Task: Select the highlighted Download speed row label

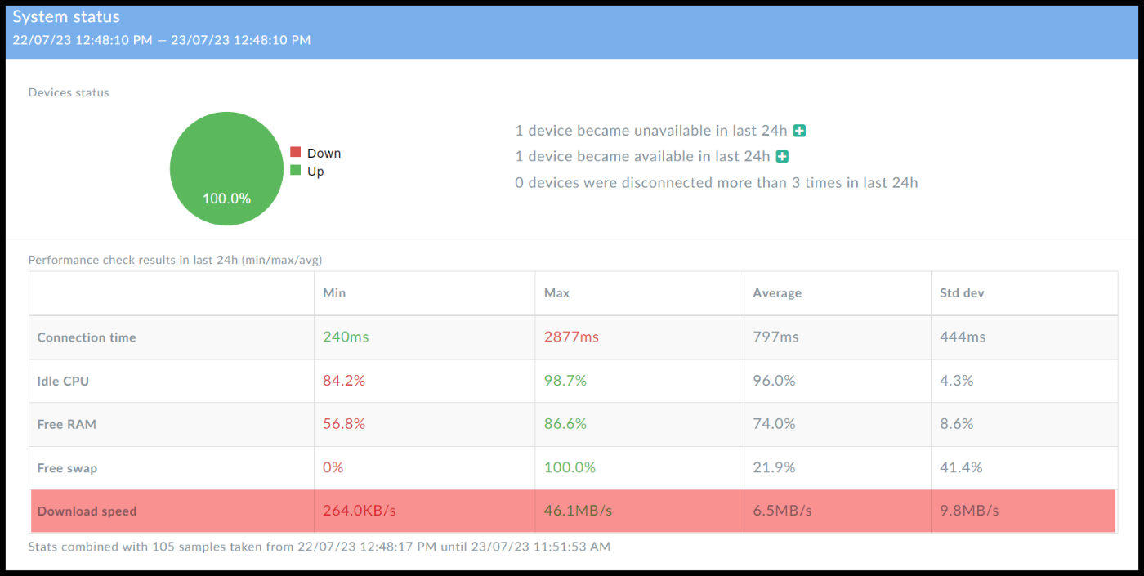Action: [x=87, y=511]
